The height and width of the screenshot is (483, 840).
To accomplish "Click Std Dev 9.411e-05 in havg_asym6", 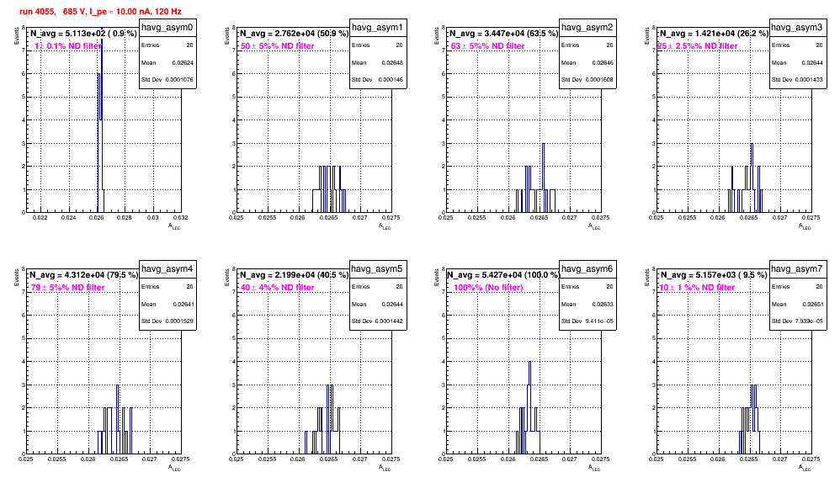I will tap(587, 321).
